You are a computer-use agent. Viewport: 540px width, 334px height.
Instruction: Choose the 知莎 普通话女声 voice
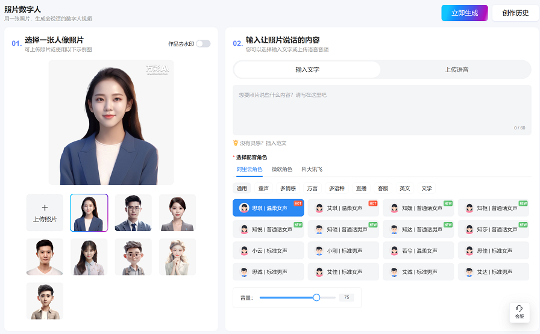coord(493,229)
